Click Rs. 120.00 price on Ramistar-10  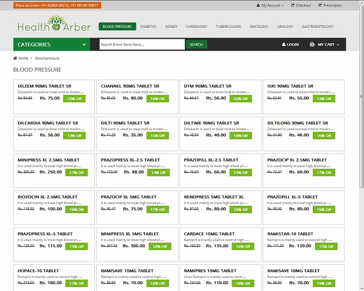[x=300, y=246]
